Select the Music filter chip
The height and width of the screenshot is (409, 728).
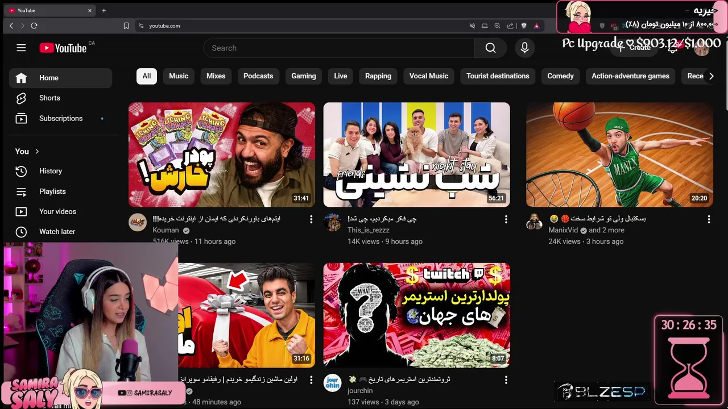coord(179,76)
